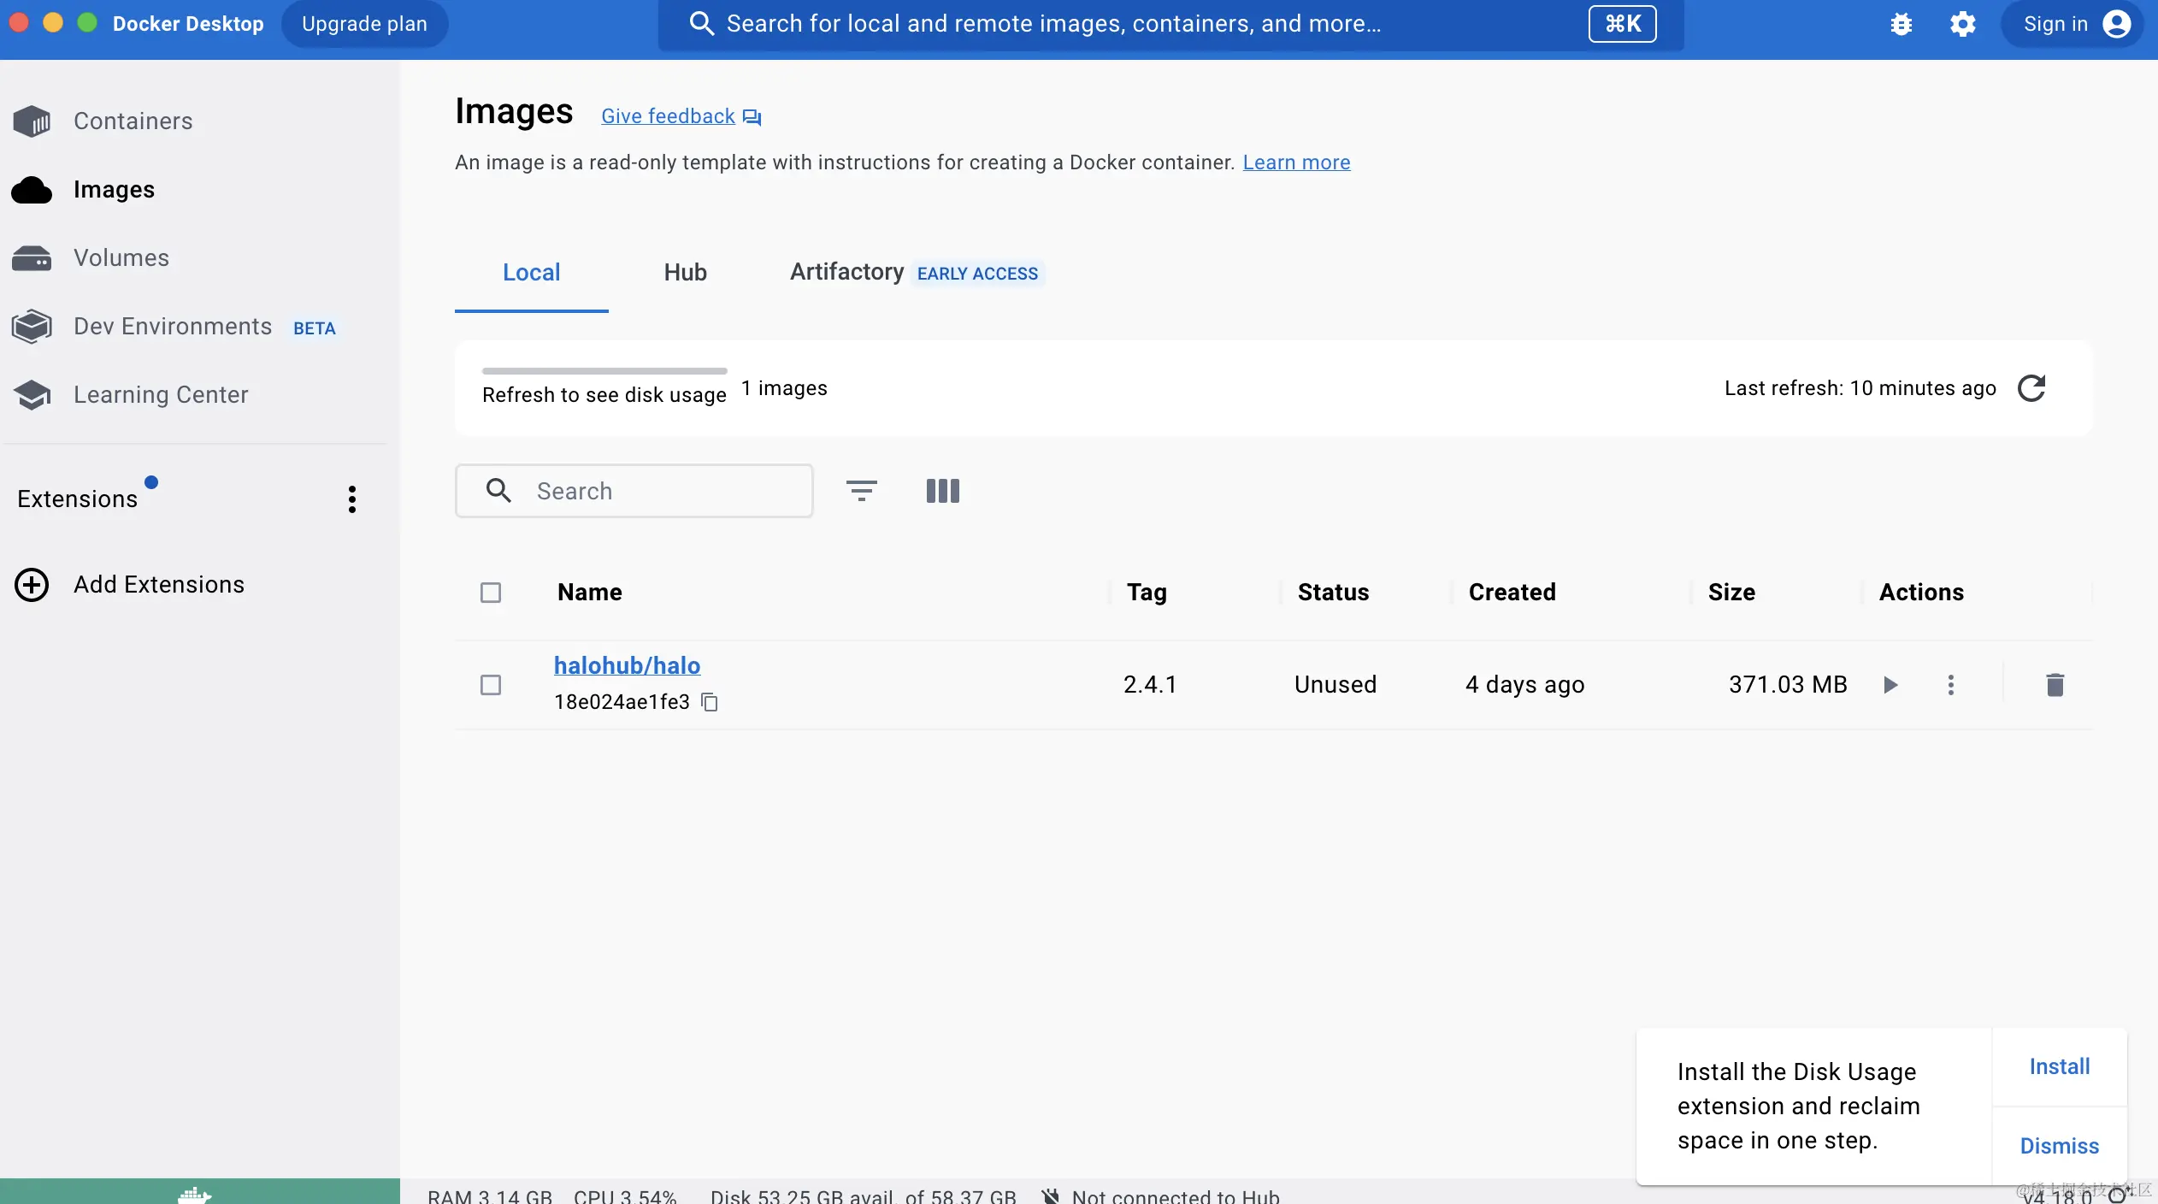
Task: Delete the halohub/halo image via trash icon
Action: pyautogui.click(x=2055, y=685)
